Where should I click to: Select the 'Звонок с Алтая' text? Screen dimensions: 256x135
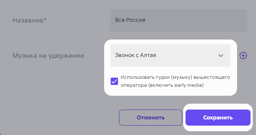point(135,55)
